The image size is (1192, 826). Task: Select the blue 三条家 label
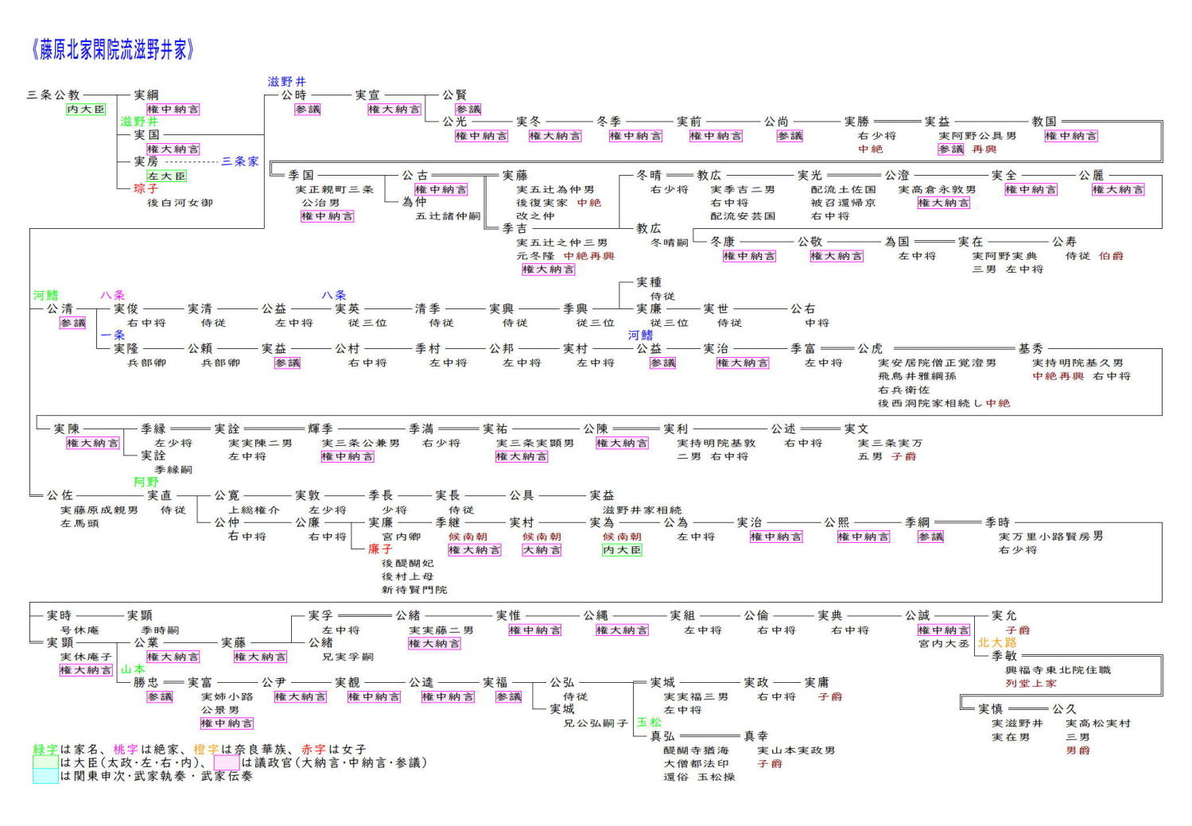pyautogui.click(x=239, y=161)
